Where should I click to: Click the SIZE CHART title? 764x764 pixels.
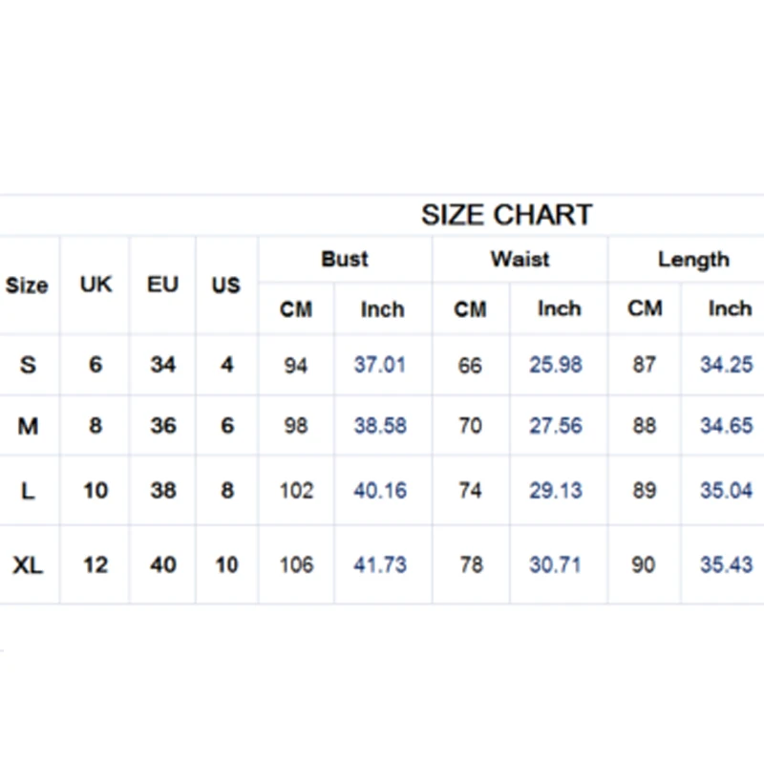(506, 215)
